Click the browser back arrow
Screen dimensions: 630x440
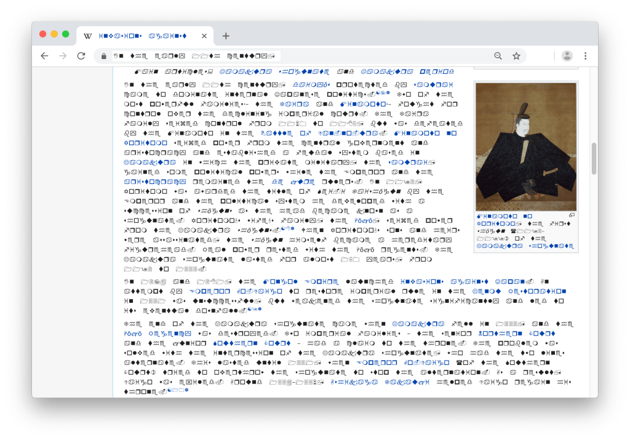click(x=44, y=56)
